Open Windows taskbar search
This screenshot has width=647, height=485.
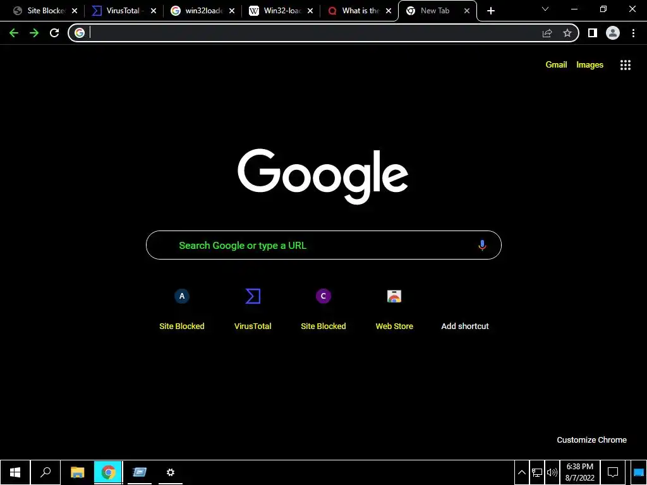point(45,472)
